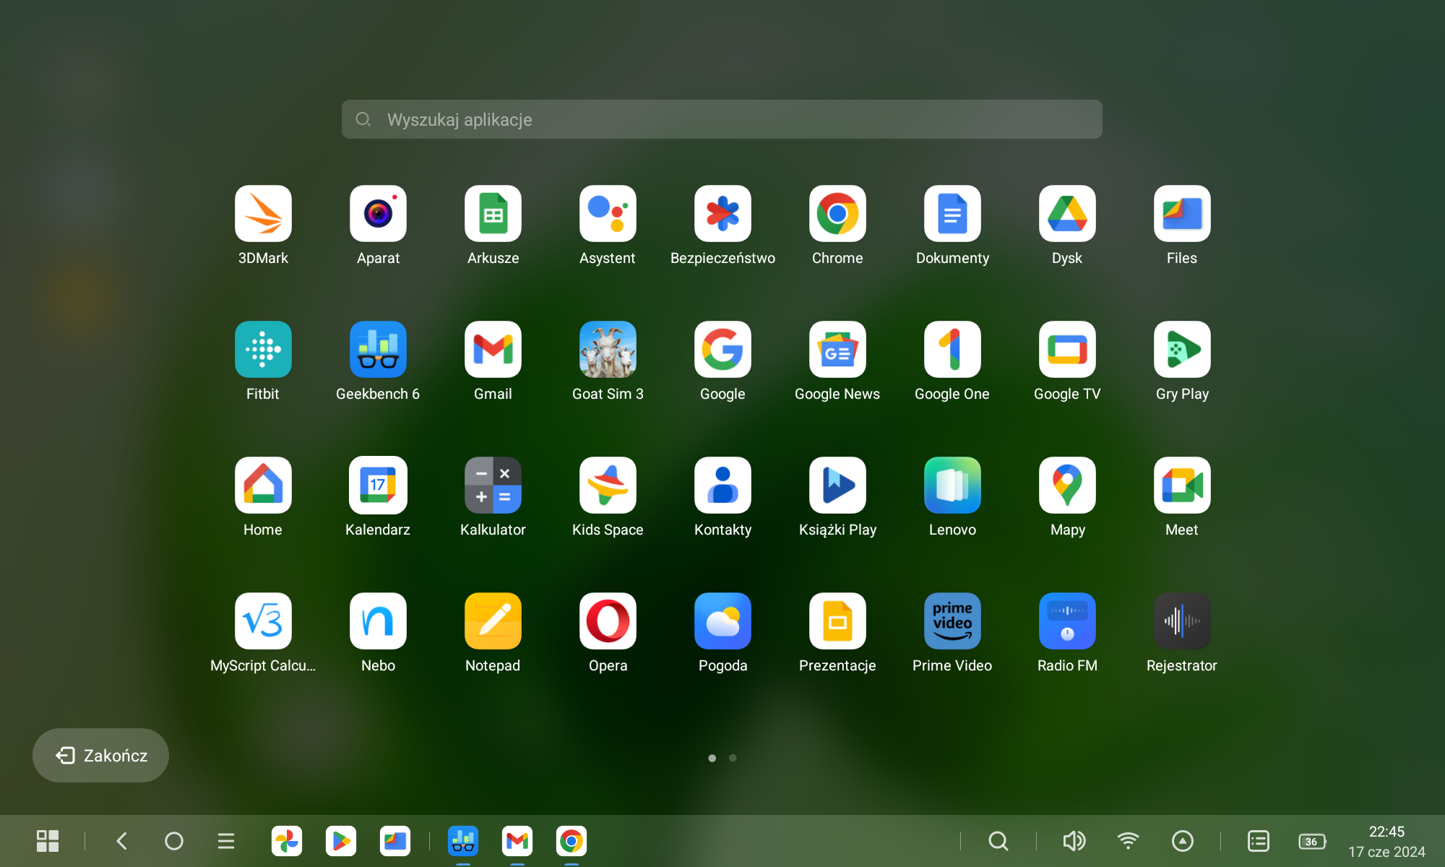Open Geekbench 6 from the app grid
The width and height of the screenshot is (1445, 867).
click(378, 350)
